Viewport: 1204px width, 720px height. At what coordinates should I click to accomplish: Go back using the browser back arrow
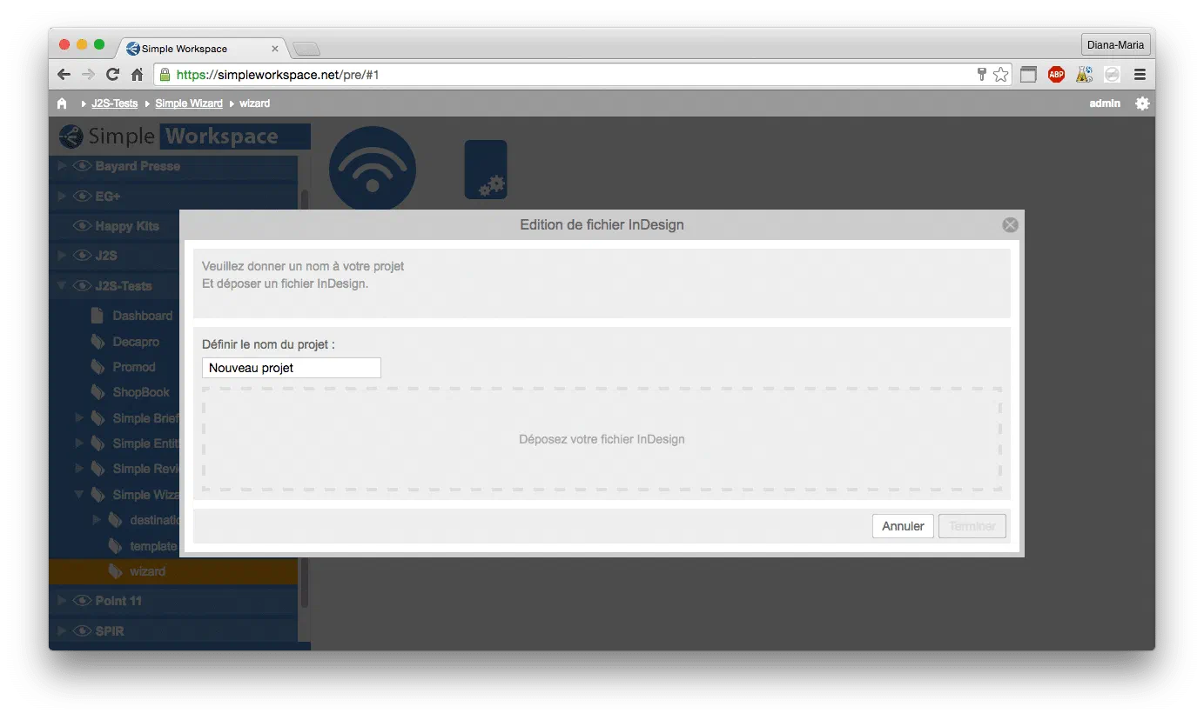[64, 75]
